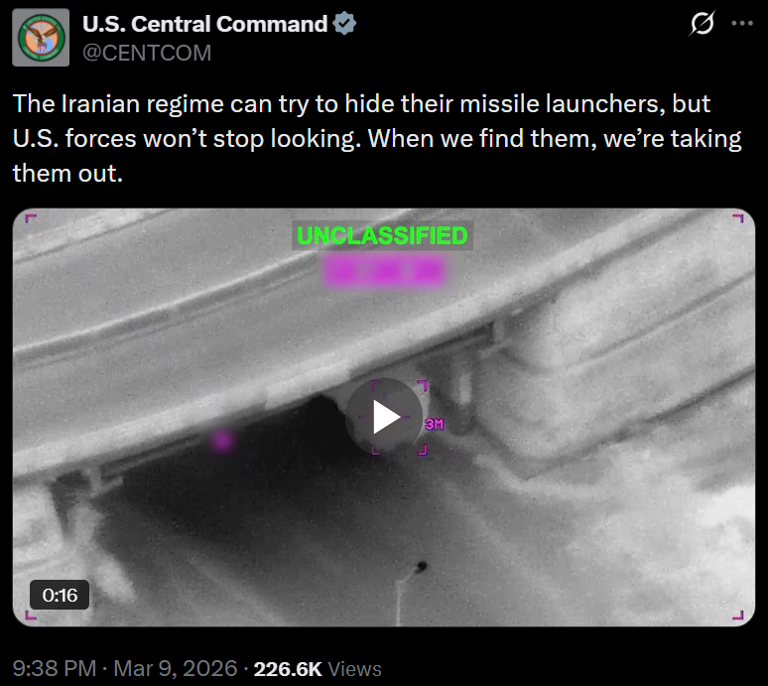This screenshot has height=686, width=768.
Task: Click the video's top-right magenta corner bracket
Action: tap(738, 218)
